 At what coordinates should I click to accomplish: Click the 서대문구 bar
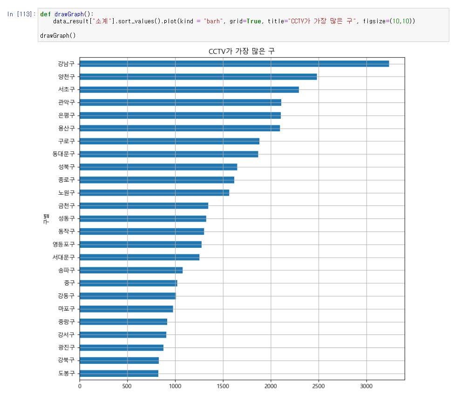pyautogui.click(x=140, y=257)
